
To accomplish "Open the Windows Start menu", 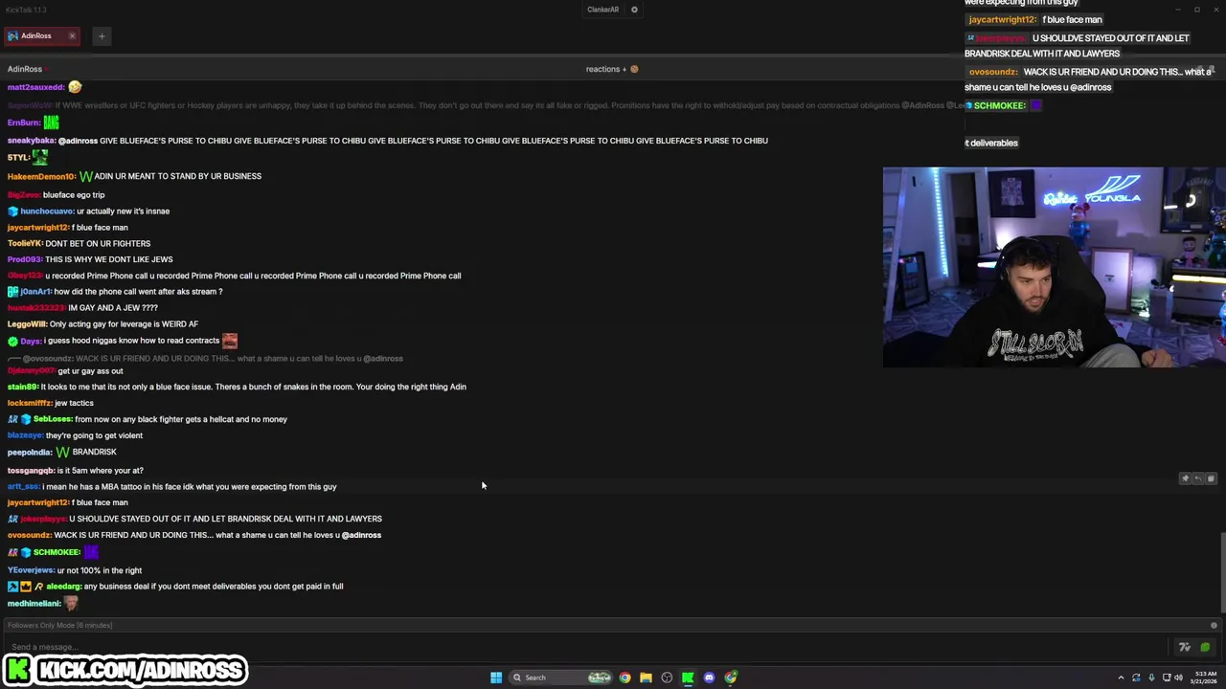I will pos(496,678).
